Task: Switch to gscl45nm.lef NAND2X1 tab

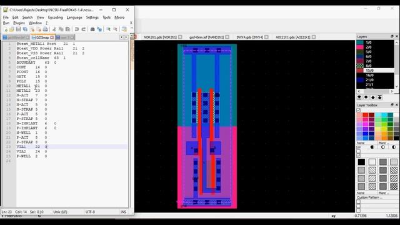Action: tap(206, 37)
